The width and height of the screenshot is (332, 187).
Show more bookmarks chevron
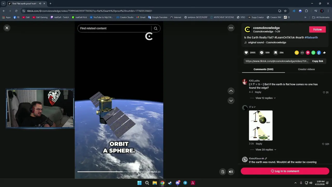tap(305, 17)
